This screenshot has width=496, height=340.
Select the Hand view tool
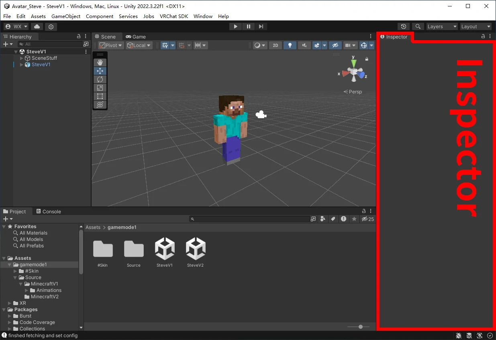tap(100, 62)
